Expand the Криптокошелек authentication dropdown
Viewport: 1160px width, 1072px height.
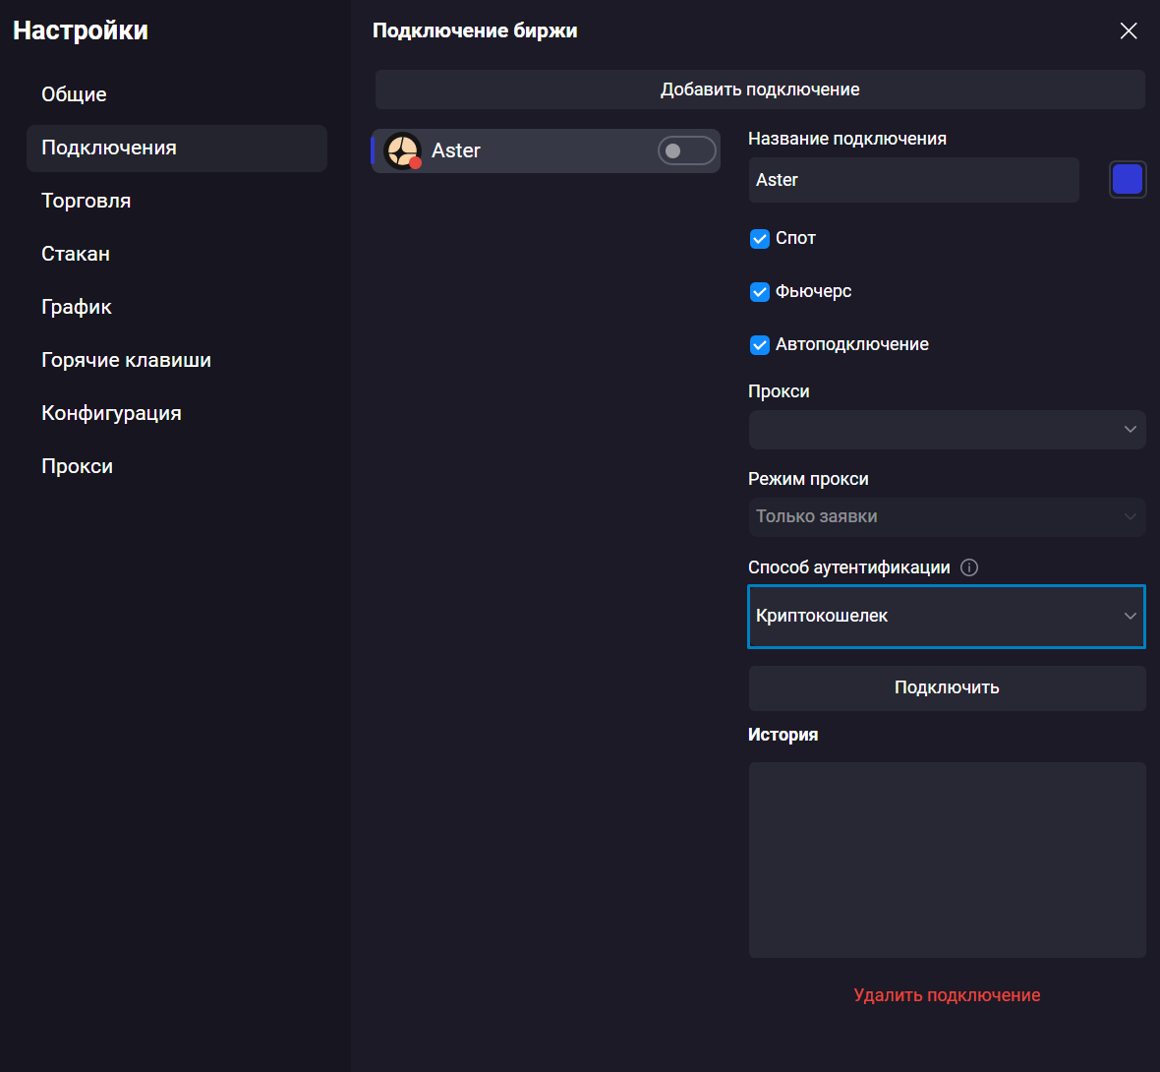[947, 617]
